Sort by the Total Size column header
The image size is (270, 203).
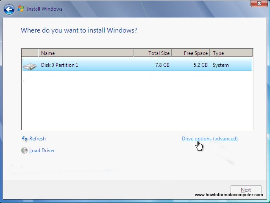point(153,53)
